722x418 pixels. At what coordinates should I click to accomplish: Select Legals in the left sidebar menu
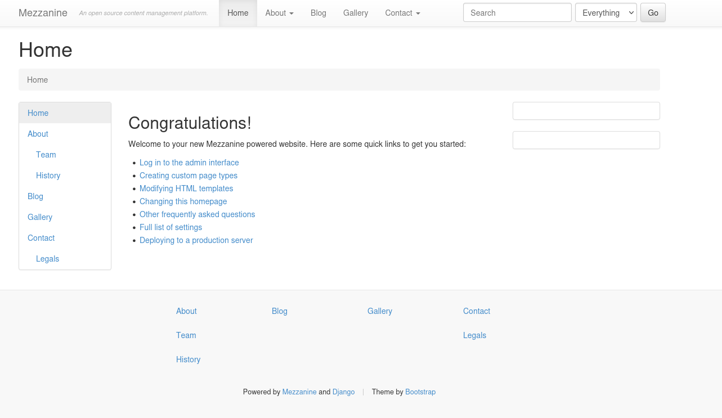click(47, 259)
